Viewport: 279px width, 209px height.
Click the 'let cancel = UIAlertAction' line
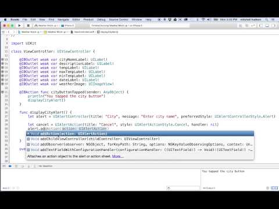pyautogui.click(x=123, y=124)
